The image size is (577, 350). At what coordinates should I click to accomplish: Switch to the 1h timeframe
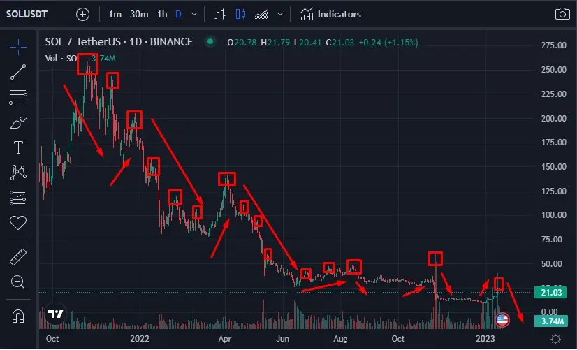coord(162,15)
